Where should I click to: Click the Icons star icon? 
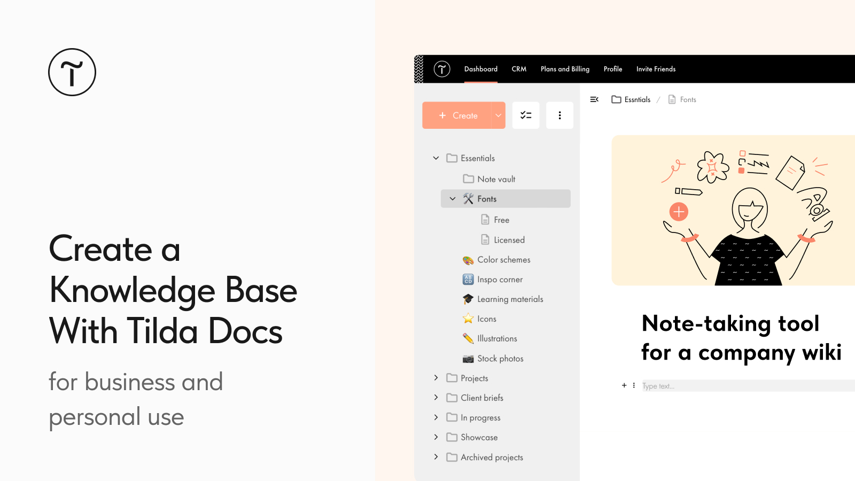pos(468,319)
